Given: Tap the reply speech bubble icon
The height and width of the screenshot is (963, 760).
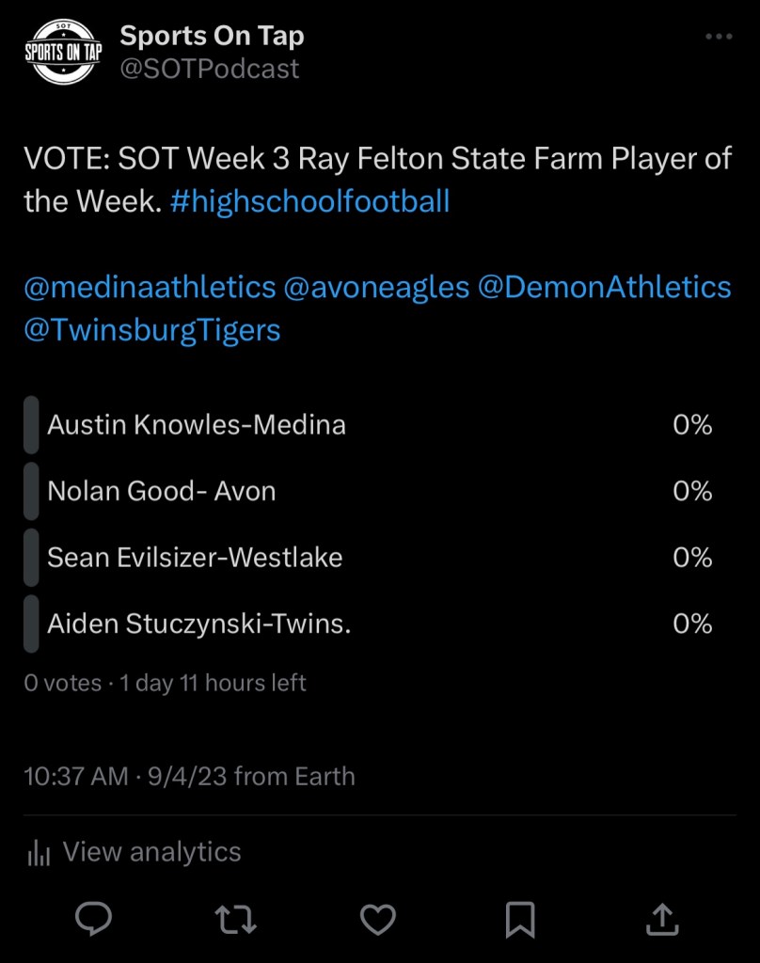Looking at the screenshot, I should pyautogui.click(x=93, y=918).
